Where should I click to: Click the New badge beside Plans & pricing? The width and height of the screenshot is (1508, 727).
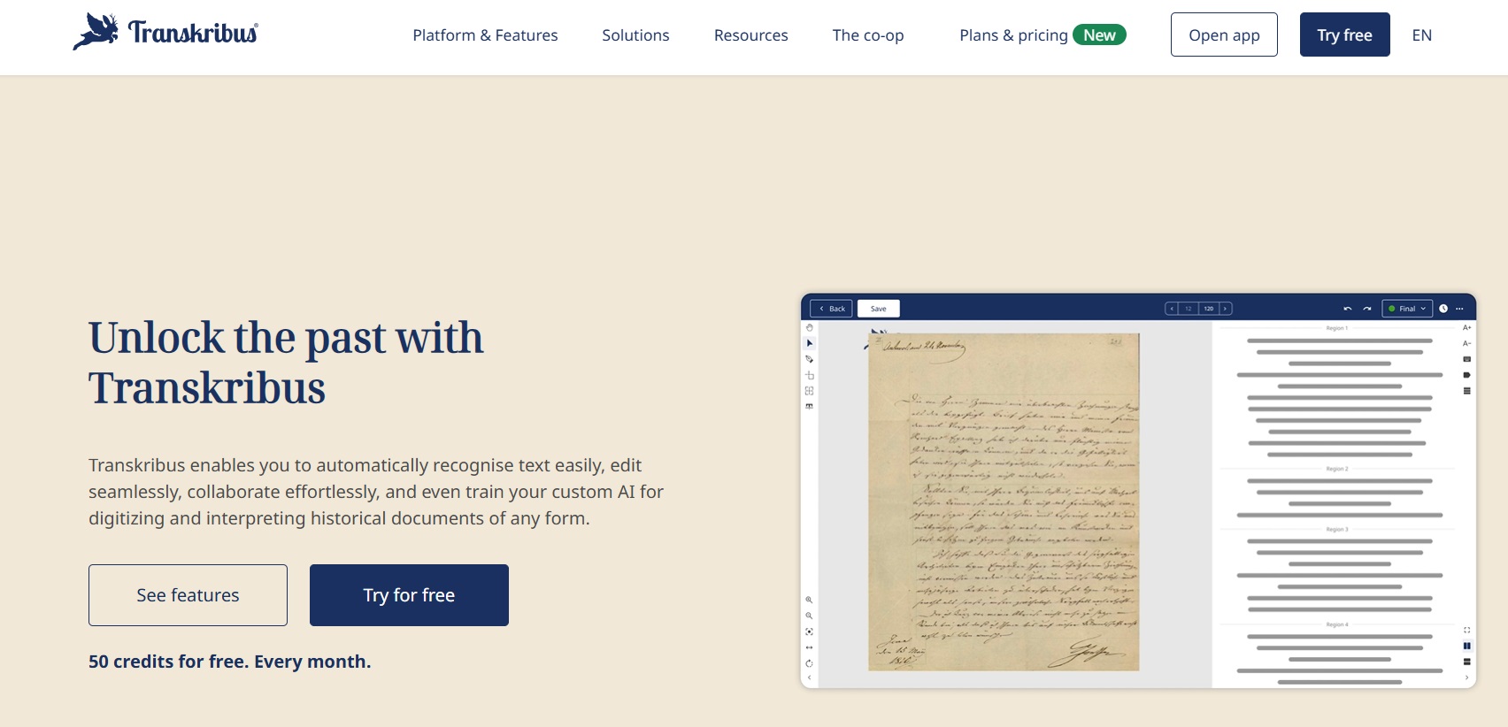1099,35
